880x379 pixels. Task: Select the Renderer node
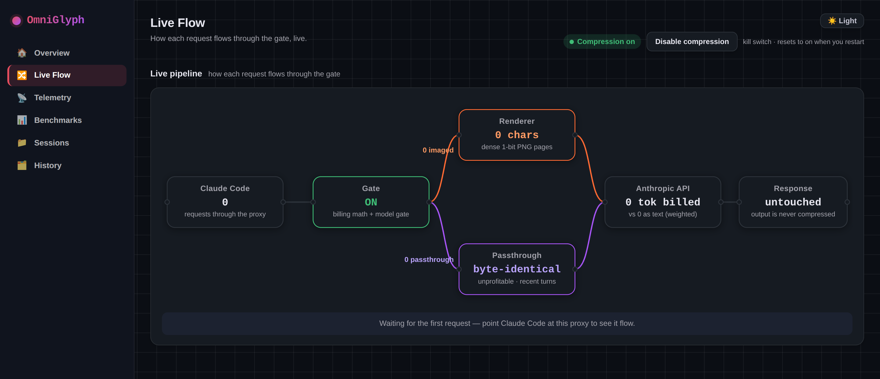(516, 135)
